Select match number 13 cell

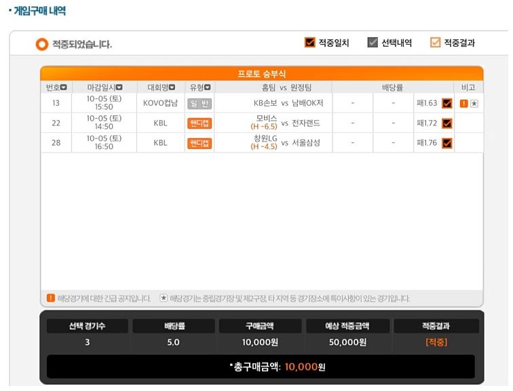pyautogui.click(x=56, y=103)
